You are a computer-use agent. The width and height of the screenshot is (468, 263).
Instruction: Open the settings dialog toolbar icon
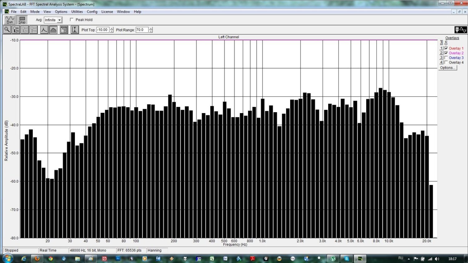point(64,30)
